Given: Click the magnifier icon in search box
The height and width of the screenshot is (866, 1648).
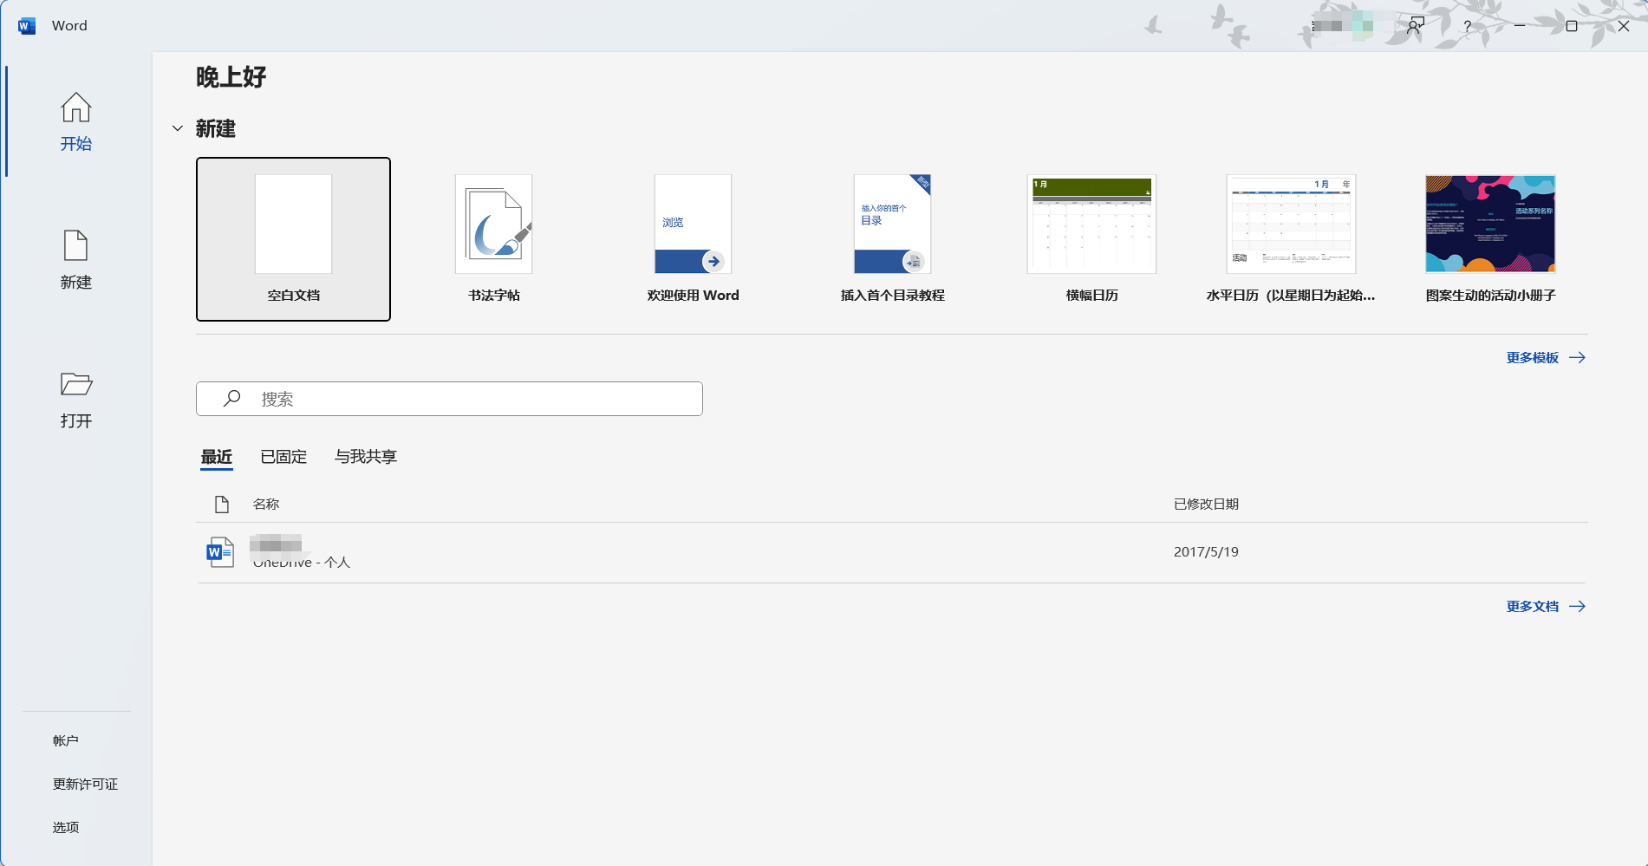Looking at the screenshot, I should point(231,399).
